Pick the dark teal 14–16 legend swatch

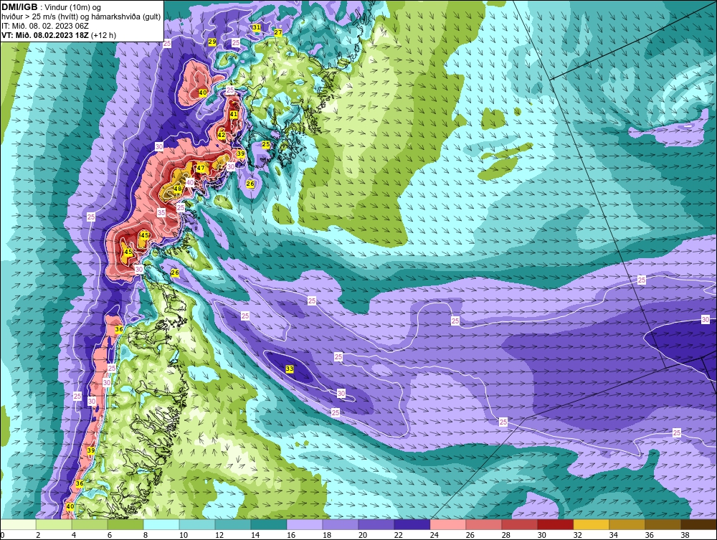(269, 524)
